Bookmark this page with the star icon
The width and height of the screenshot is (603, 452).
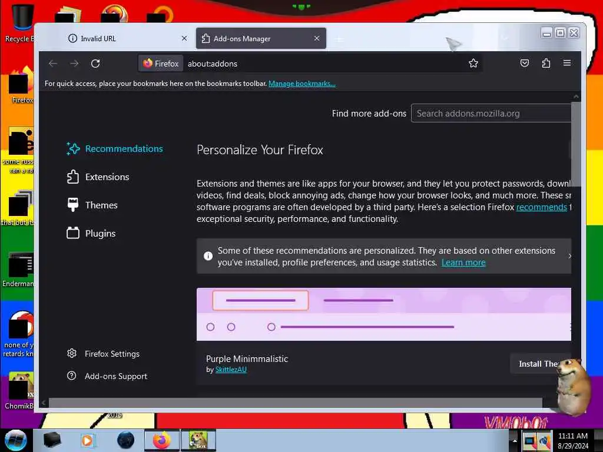coord(473,63)
